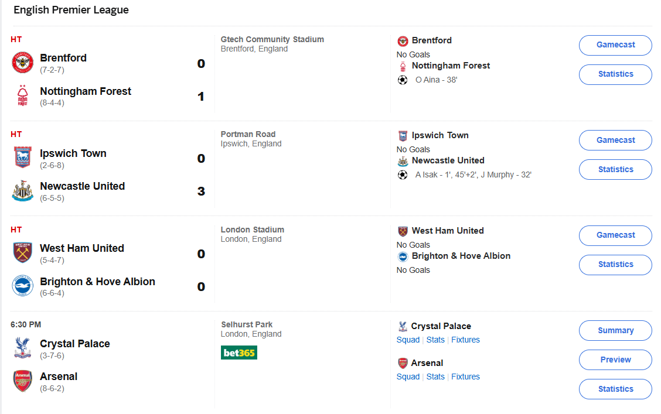Click the bet365 sponsor logo
The height and width of the screenshot is (414, 661).
point(239,353)
